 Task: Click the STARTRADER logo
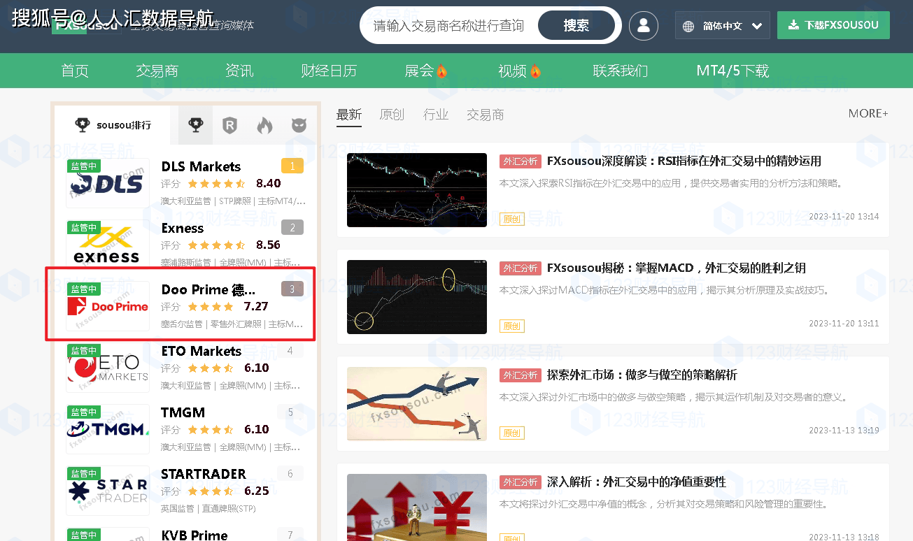pos(108,491)
